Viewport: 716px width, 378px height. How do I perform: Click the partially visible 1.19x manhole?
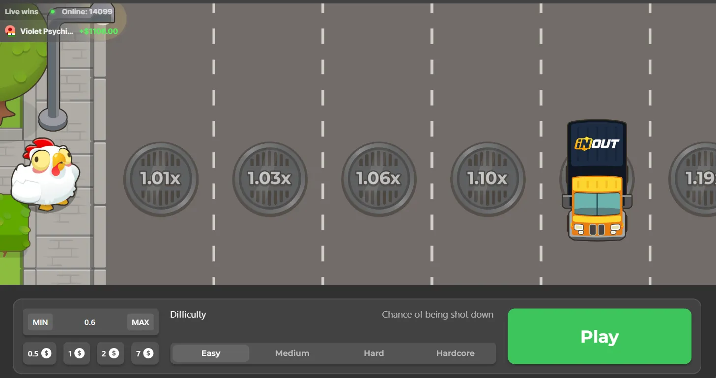coord(692,179)
